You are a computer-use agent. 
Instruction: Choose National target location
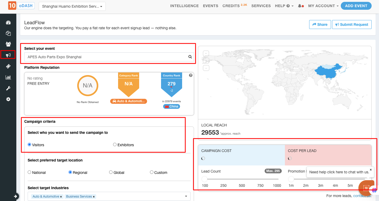click(30, 172)
